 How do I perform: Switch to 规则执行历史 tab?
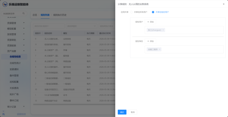(60, 15)
